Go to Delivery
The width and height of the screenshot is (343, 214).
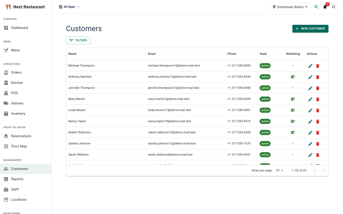(x=26, y=103)
